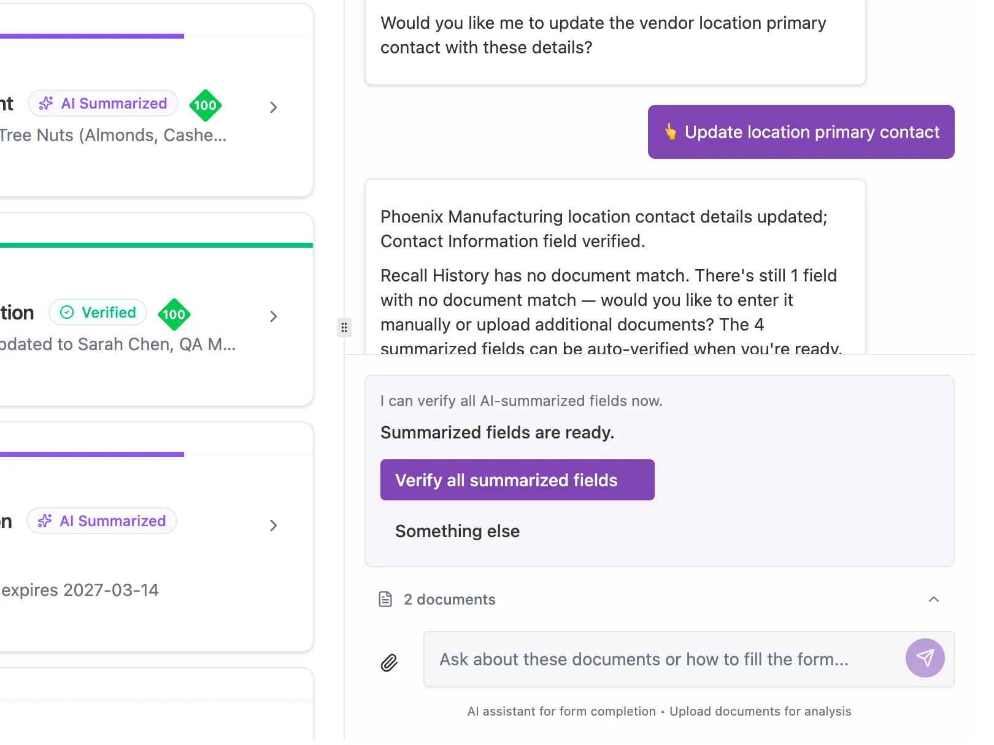
Task: Click the 2 documents label
Action: (449, 599)
